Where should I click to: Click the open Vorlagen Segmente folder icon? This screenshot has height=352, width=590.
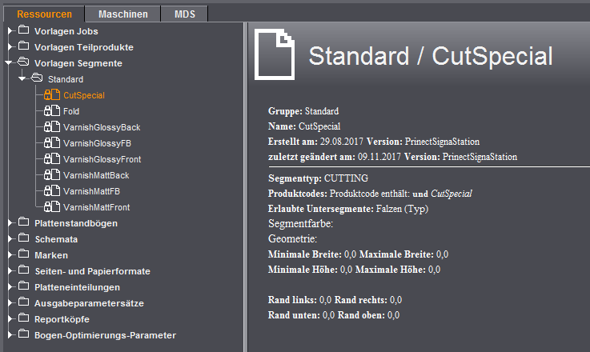(x=23, y=62)
